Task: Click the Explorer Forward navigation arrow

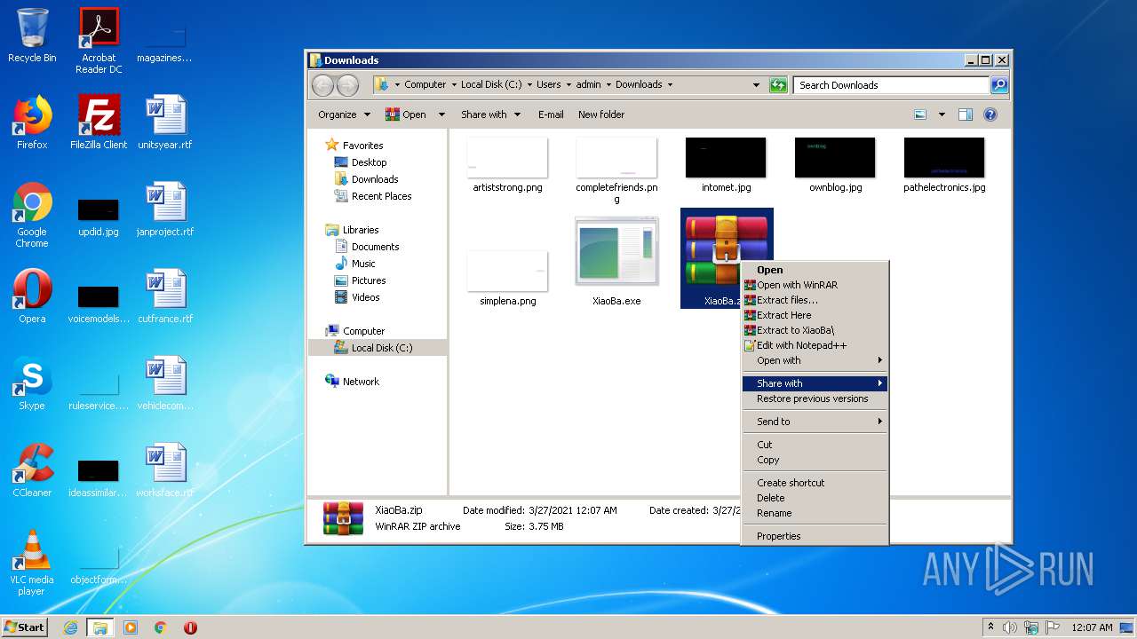Action: [347, 85]
